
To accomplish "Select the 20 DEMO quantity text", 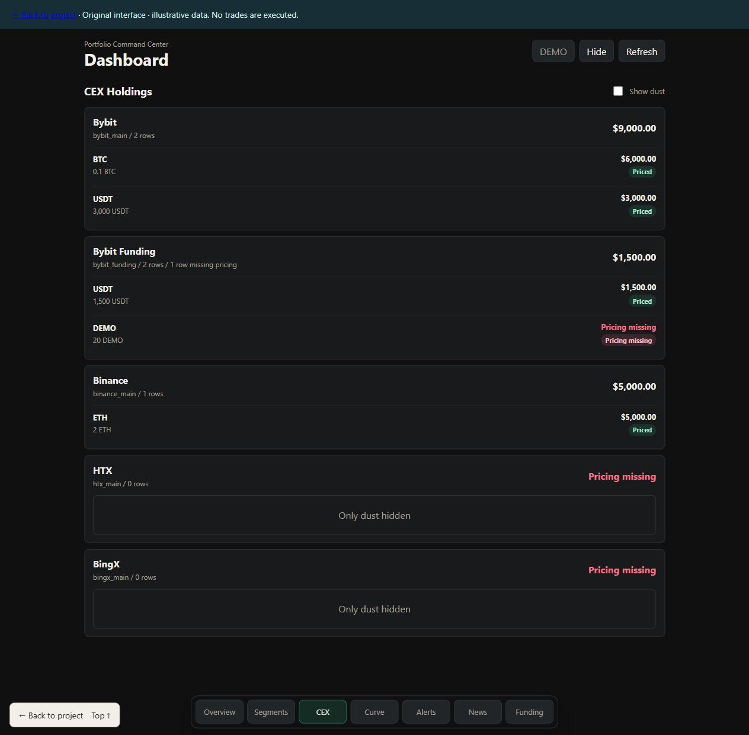I will (108, 341).
